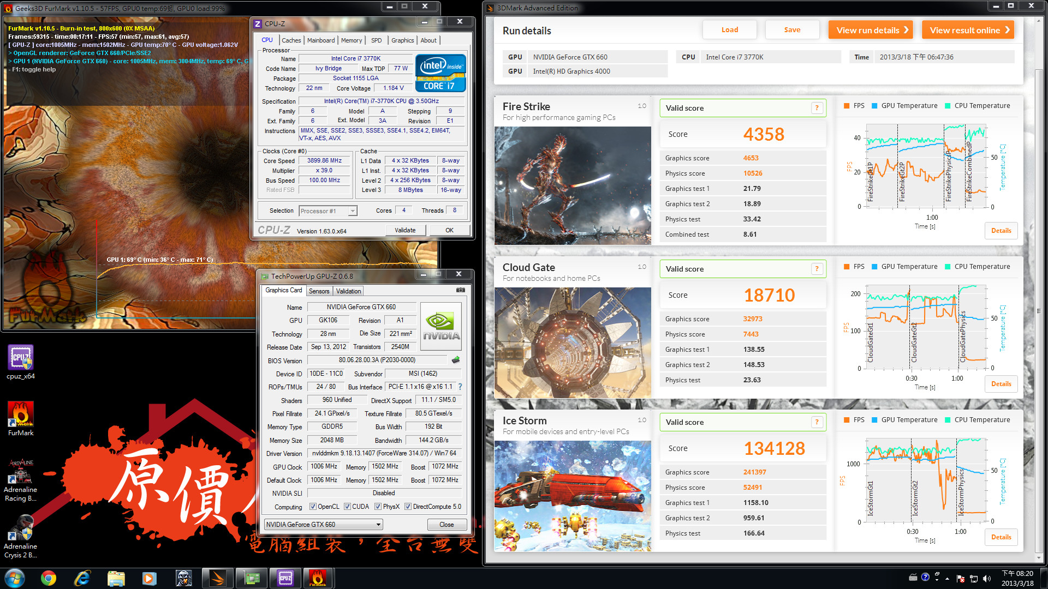Open Windows Explorer folder in taskbar

116,578
